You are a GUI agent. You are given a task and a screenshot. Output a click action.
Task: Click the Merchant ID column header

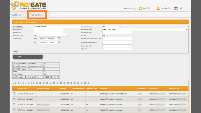[174, 89]
